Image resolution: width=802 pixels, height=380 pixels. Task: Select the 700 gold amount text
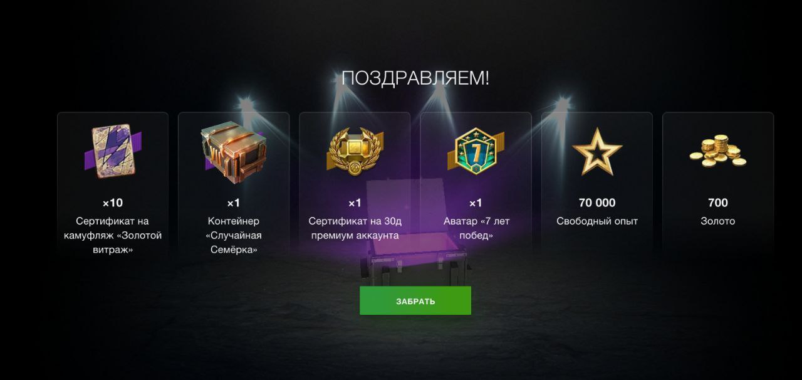(x=718, y=203)
